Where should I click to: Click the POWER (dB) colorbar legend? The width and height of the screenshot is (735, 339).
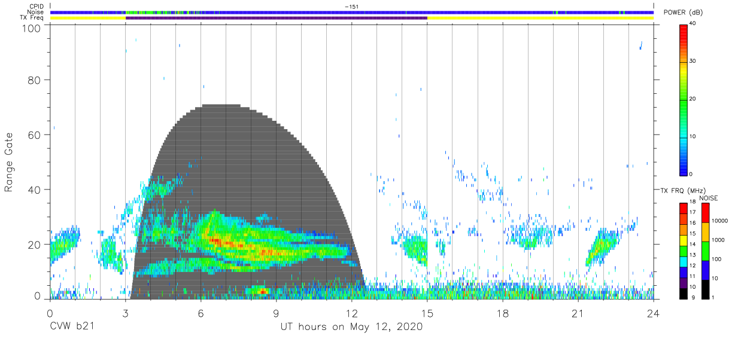(683, 99)
